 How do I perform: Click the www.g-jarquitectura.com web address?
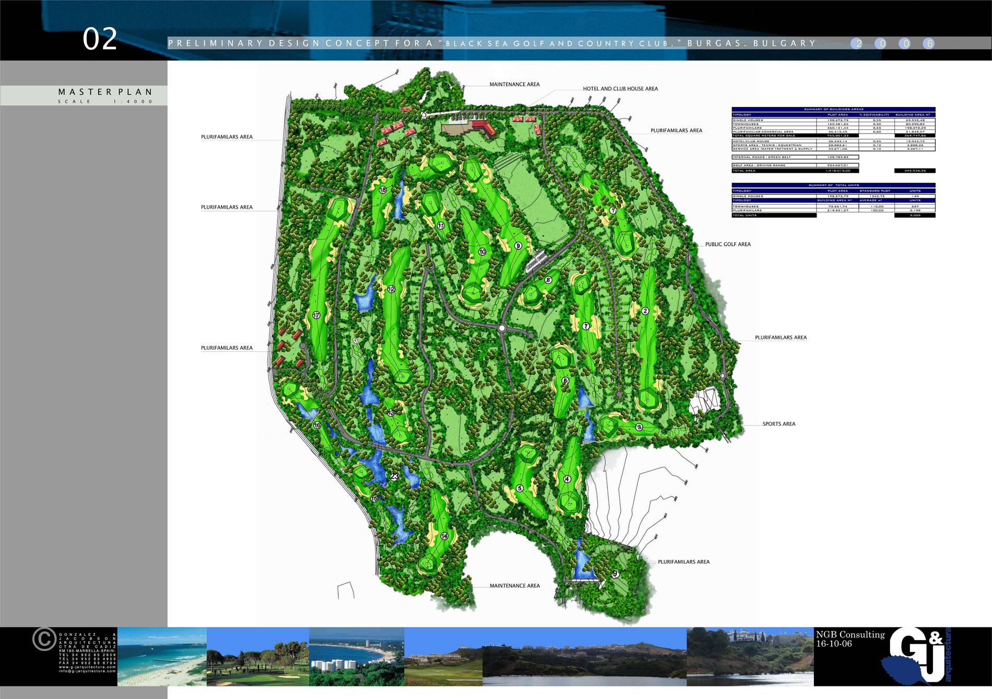pyautogui.click(x=87, y=667)
